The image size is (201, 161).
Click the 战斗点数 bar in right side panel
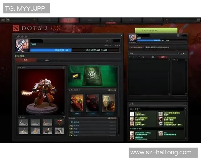pos(162,40)
